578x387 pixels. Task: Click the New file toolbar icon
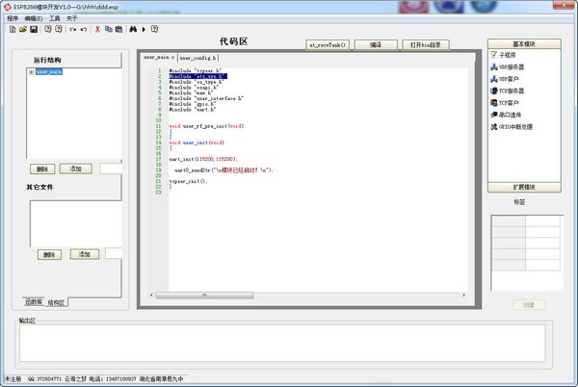coord(12,30)
